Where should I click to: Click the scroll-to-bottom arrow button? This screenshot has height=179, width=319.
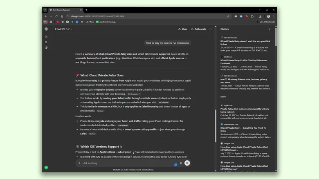(x=133, y=152)
